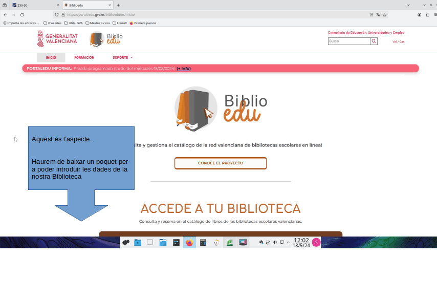Click the ACCEDE A TU BIBLIOTECA heading
This screenshot has height=300, width=437.
click(x=221, y=208)
